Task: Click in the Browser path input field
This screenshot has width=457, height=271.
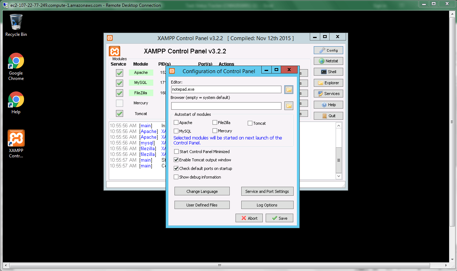Action: tap(226, 106)
